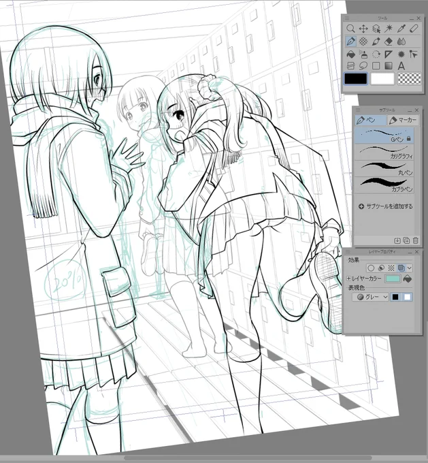Screen dimensions: 428x463
Task: Click the import sub tool icon
Action: click(397, 240)
